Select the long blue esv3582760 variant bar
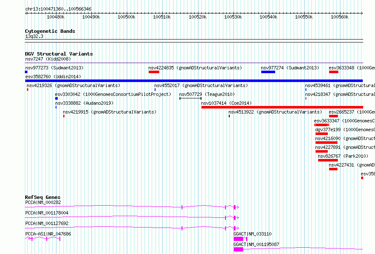 coord(194,81)
